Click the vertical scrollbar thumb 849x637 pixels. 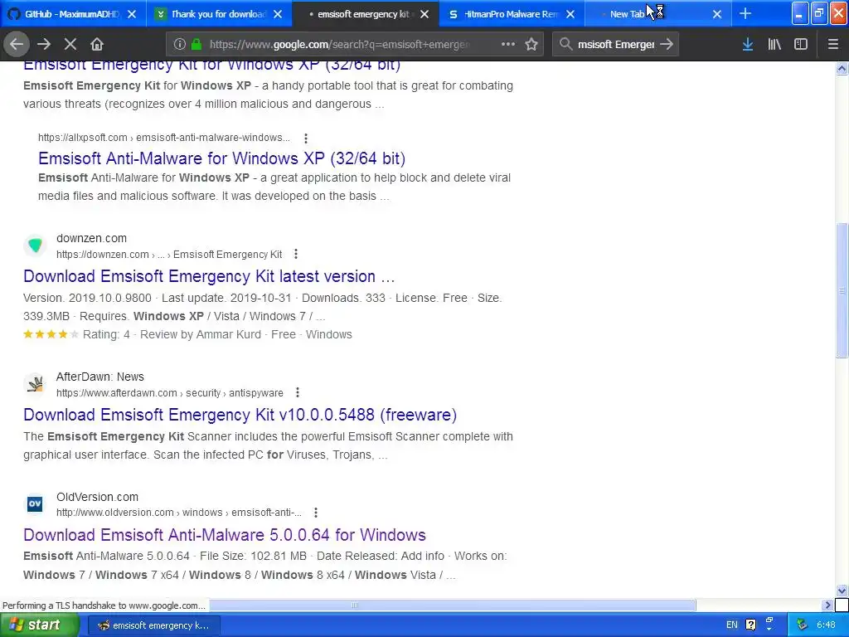tap(842, 289)
